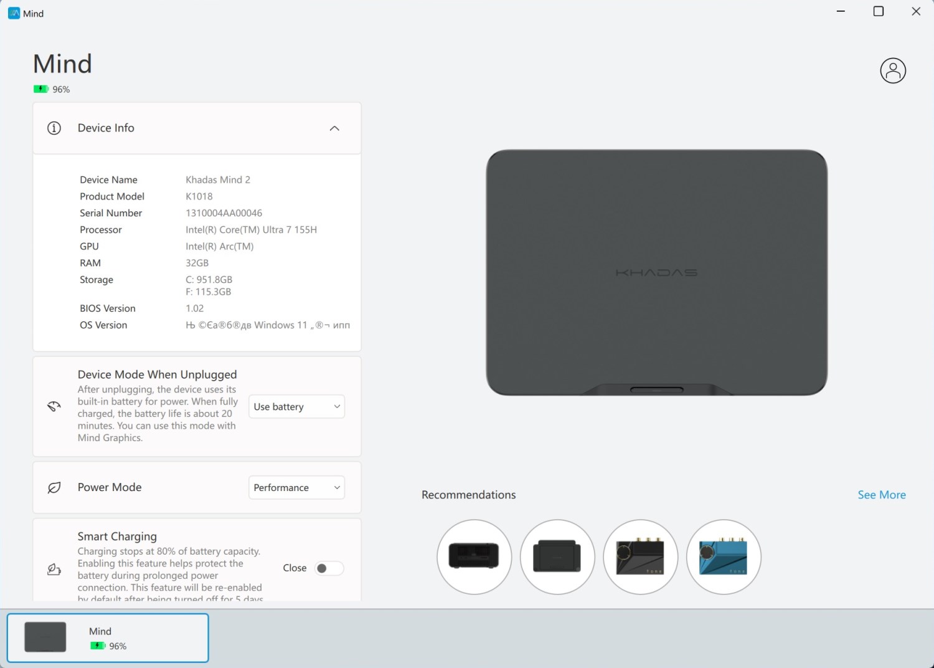
Task: Click the Khadas Mind device image
Action: tap(657, 272)
